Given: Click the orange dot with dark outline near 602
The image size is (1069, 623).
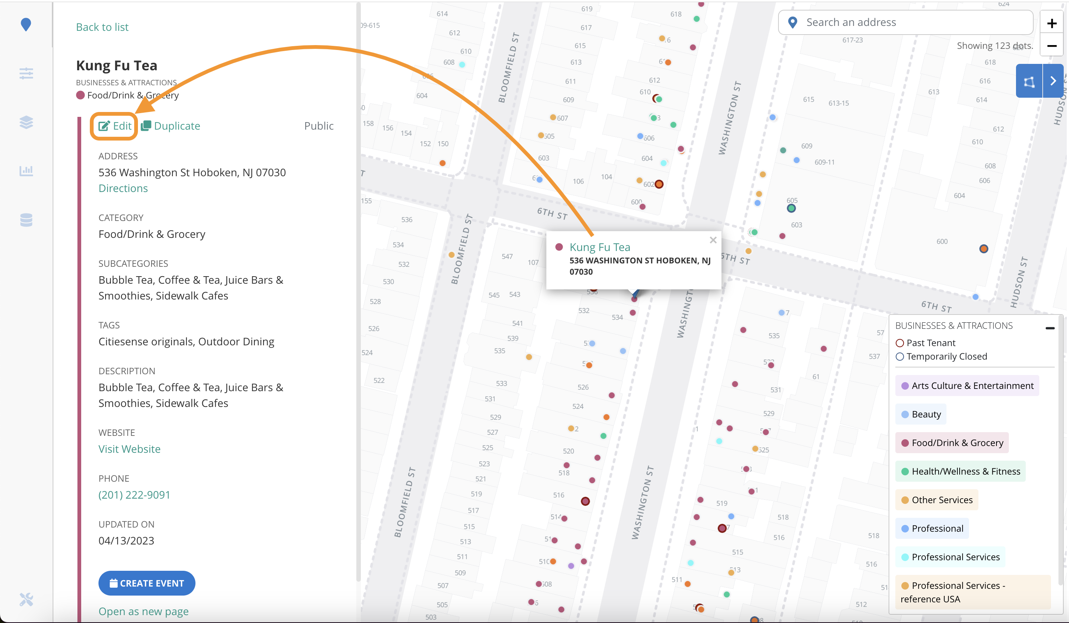Looking at the screenshot, I should coord(659,184).
